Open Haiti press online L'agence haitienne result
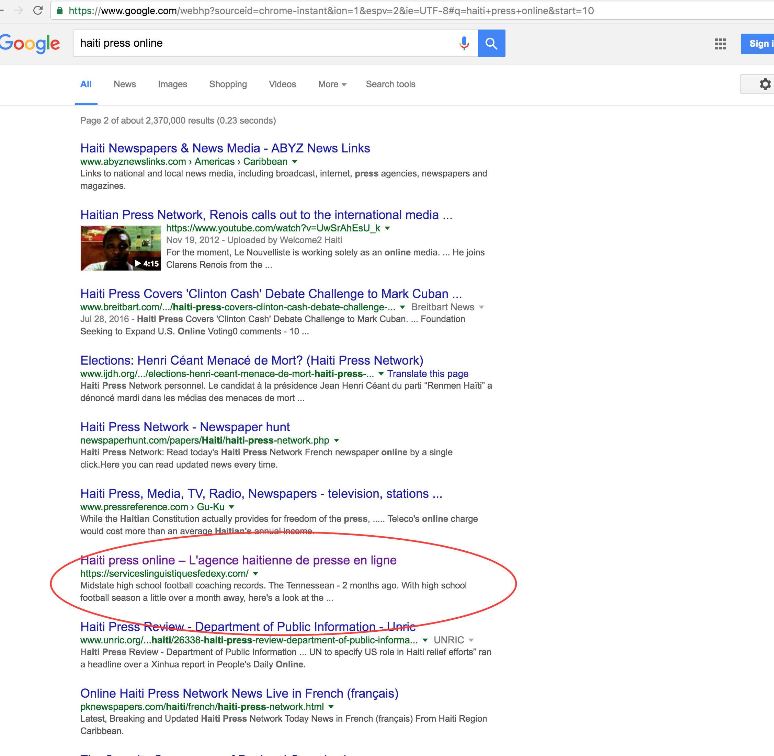 click(238, 560)
